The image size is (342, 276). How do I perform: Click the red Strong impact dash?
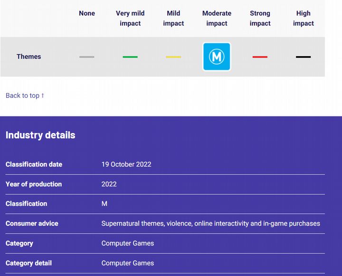[x=260, y=57]
